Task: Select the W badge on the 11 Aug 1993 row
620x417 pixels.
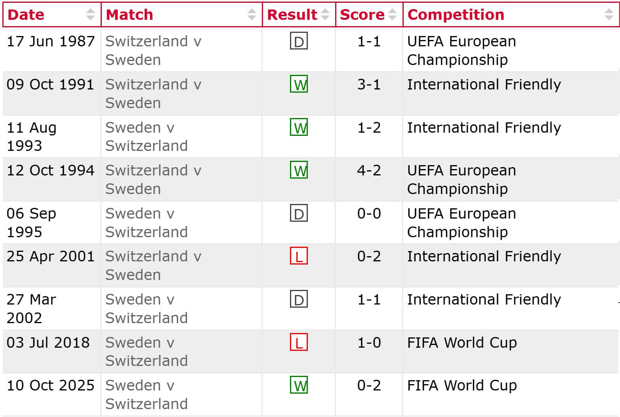Action: (x=299, y=128)
